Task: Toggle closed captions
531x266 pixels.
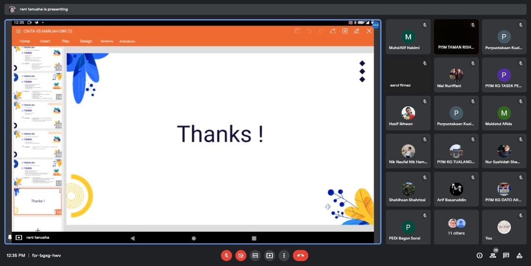Action: (x=255, y=255)
